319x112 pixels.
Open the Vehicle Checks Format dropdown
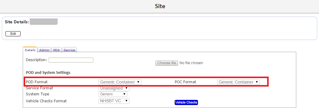(114, 101)
